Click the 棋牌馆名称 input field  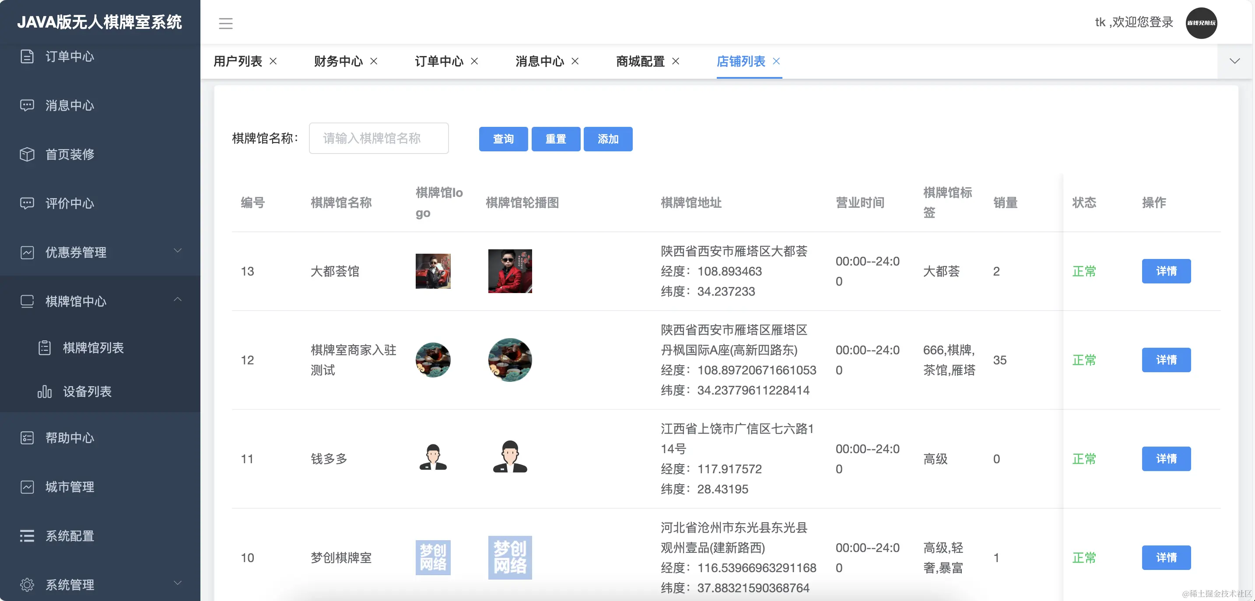click(379, 138)
